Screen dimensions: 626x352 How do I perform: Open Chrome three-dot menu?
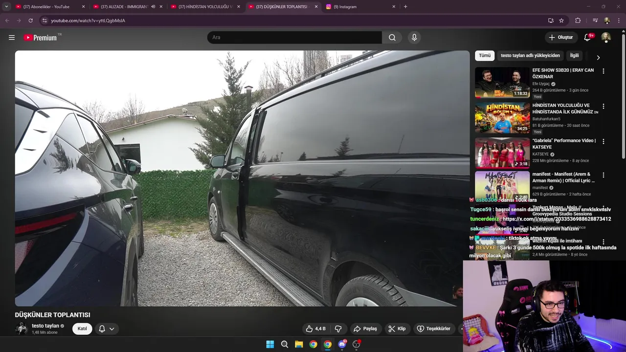click(x=619, y=21)
